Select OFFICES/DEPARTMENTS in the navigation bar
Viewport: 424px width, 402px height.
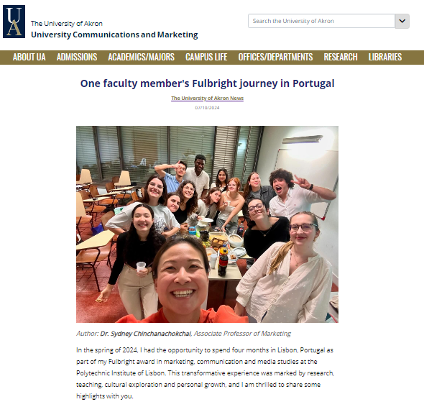click(x=275, y=57)
